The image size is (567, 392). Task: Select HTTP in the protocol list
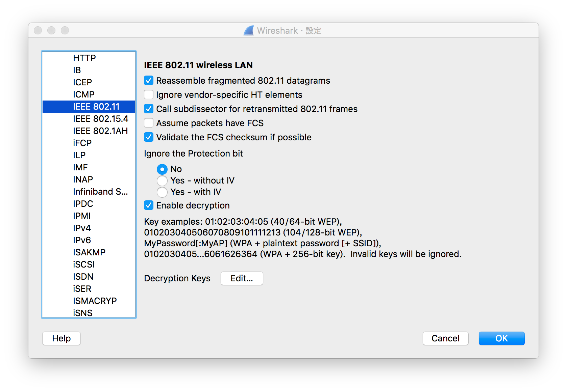tap(84, 58)
